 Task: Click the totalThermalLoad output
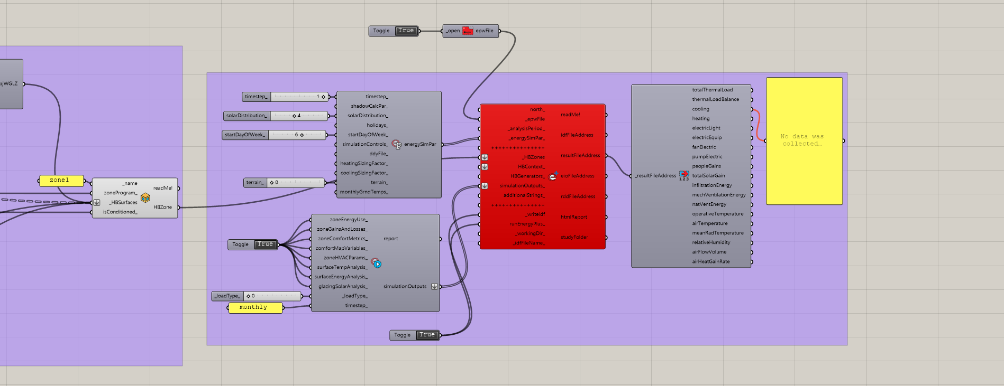(712, 90)
